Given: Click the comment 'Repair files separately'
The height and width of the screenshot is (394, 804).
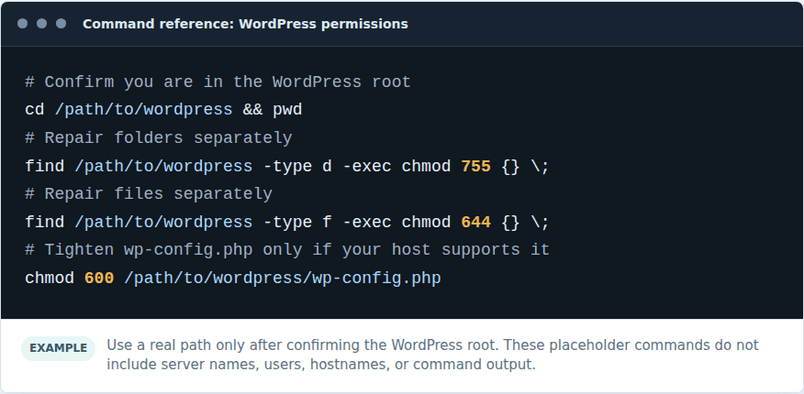Looking at the screenshot, I should tap(149, 194).
